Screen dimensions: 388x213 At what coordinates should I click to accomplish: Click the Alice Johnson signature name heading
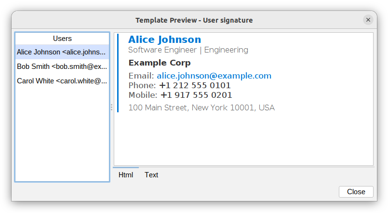click(x=164, y=40)
